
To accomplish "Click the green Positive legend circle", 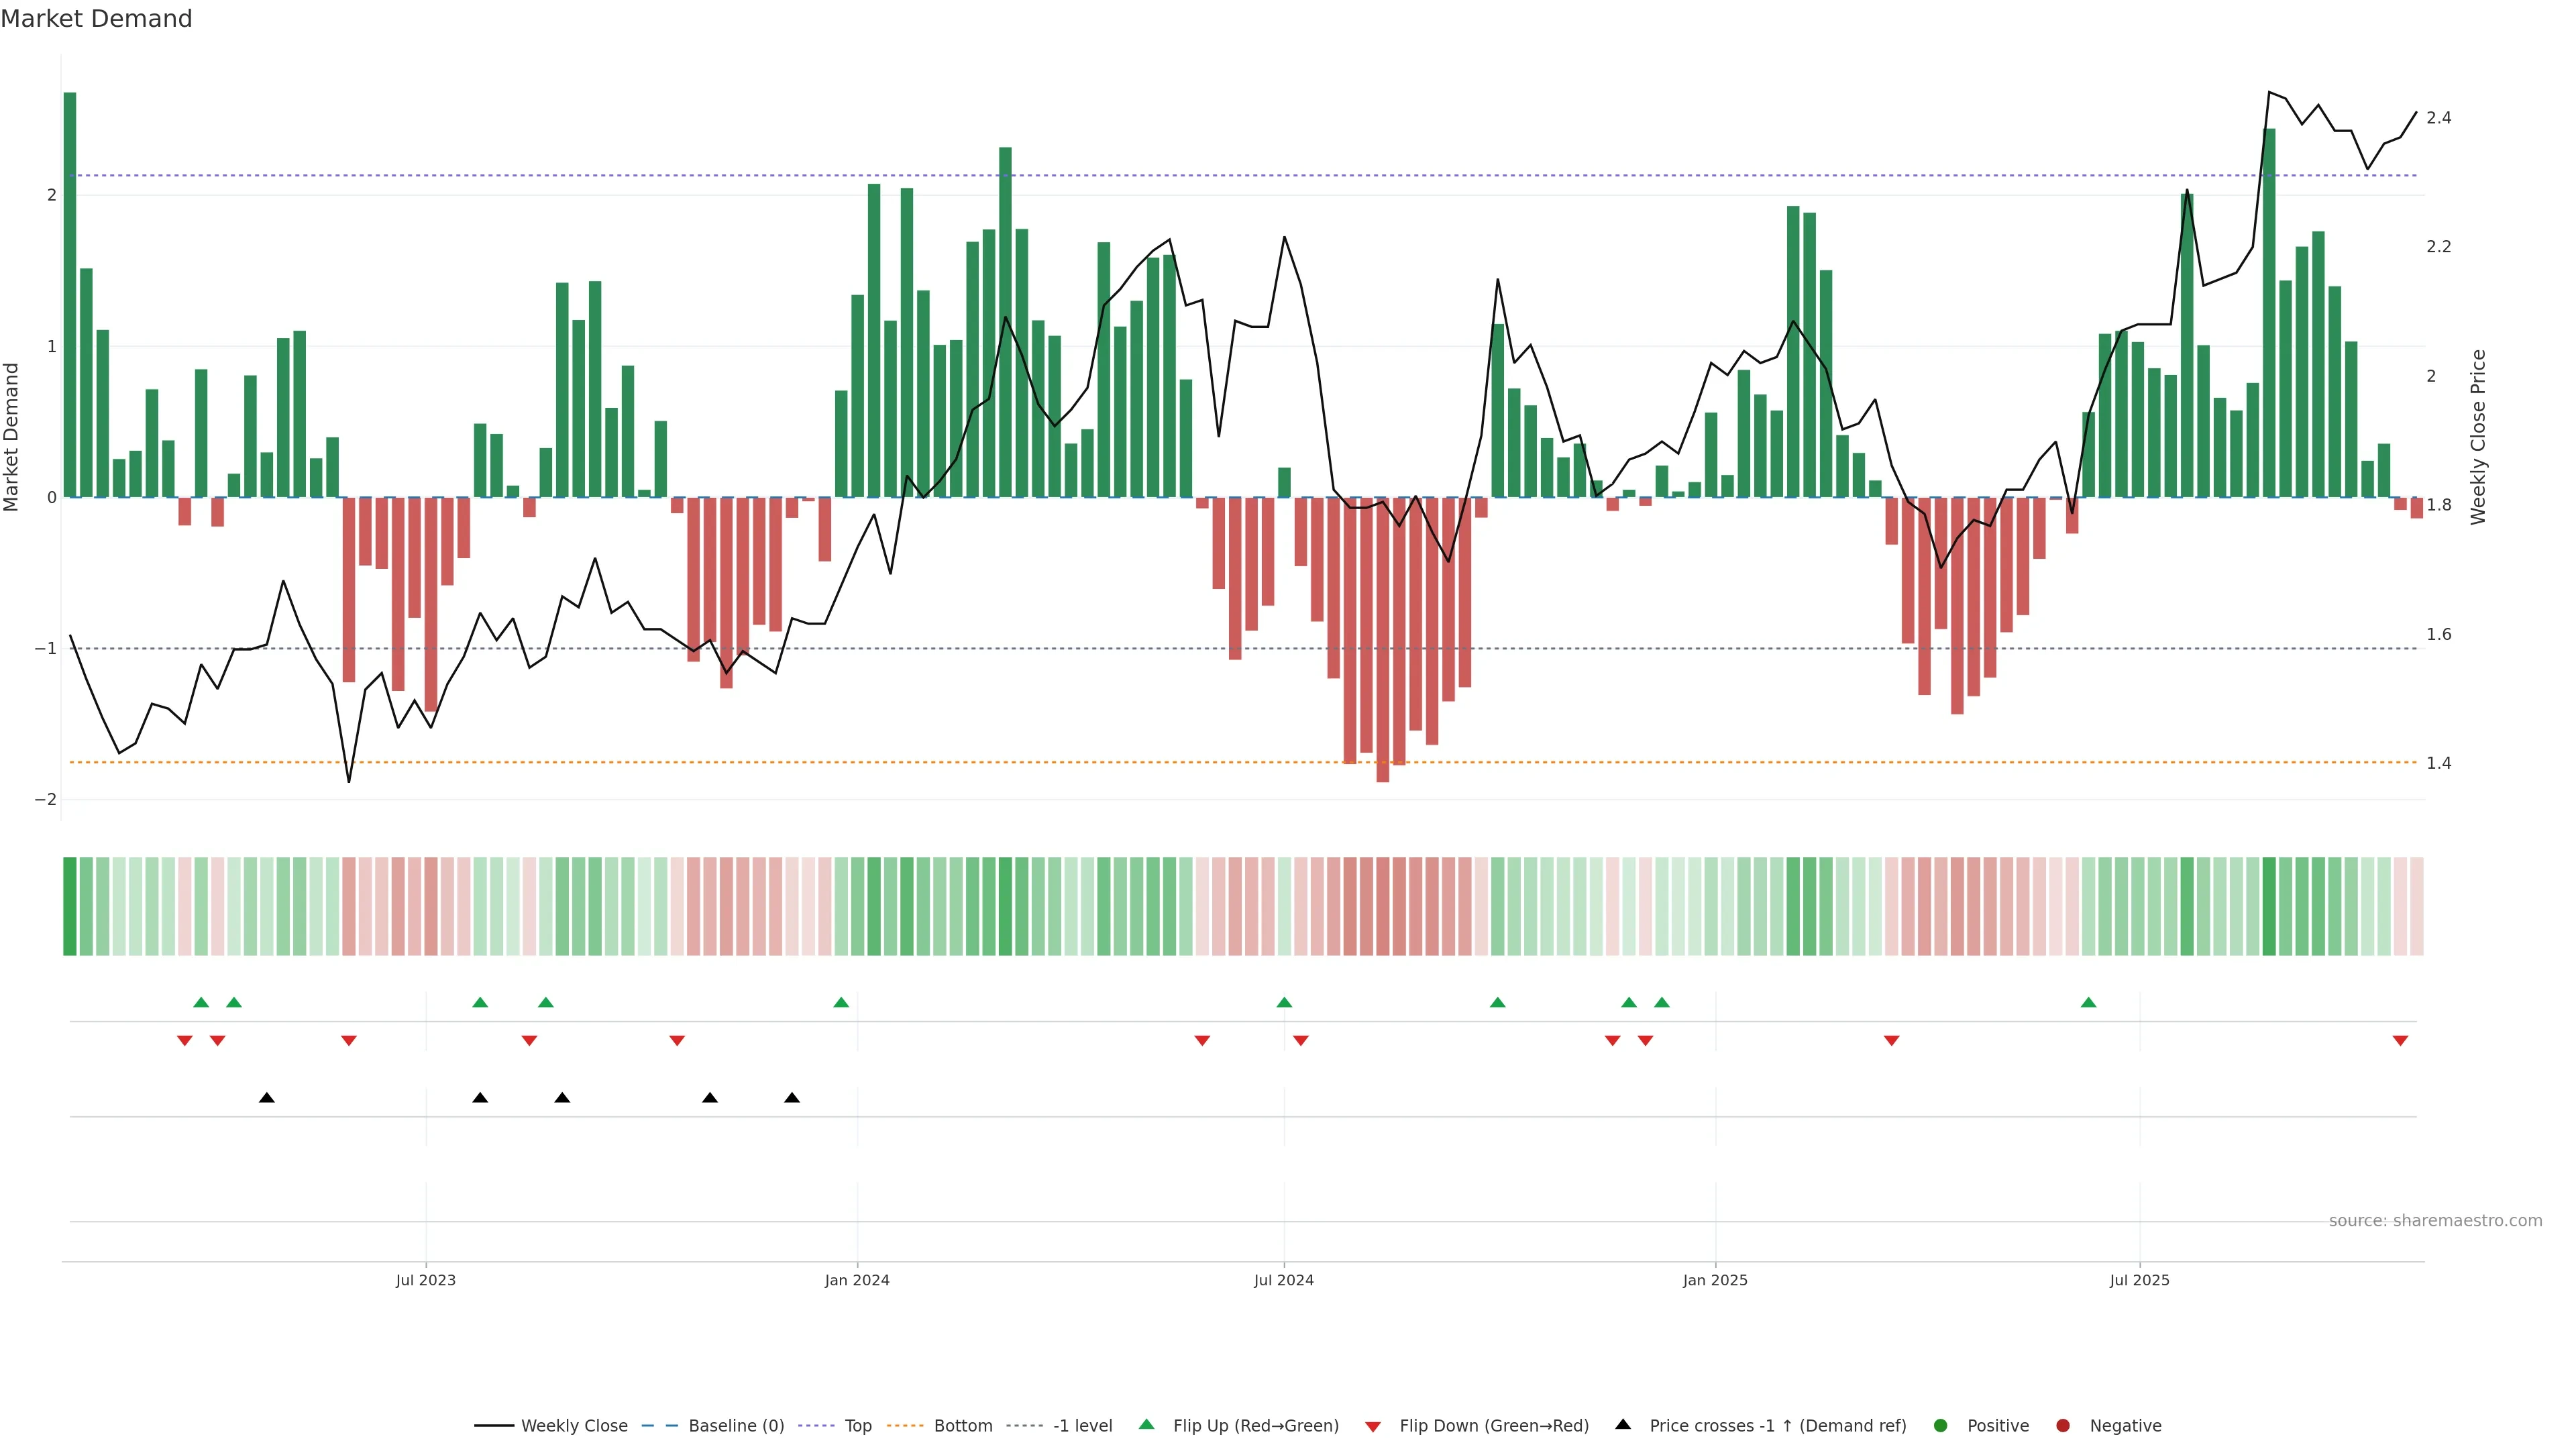I will pyautogui.click(x=1941, y=1426).
